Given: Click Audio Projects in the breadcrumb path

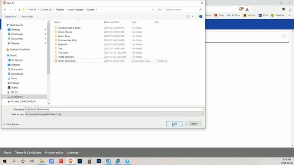Looking at the screenshot, I should point(75,10).
